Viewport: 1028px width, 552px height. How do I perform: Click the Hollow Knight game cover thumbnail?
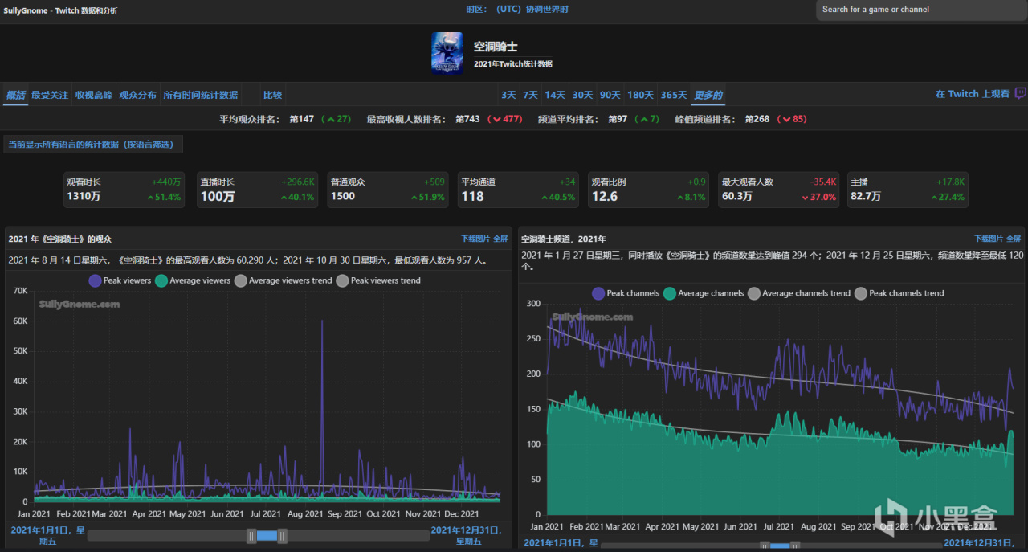(x=447, y=54)
